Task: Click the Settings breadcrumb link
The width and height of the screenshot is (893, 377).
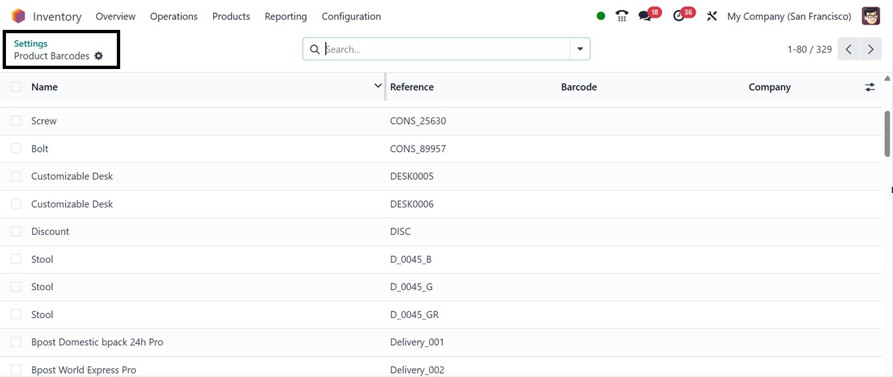Action: coord(31,44)
